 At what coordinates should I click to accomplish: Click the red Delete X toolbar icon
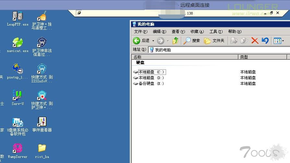255,41
